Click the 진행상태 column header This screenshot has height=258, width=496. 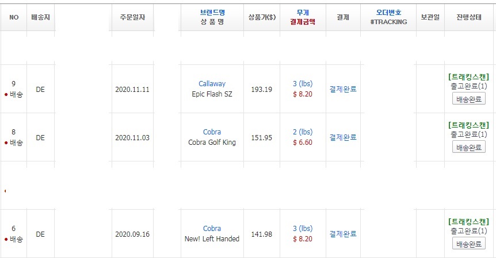pos(468,17)
